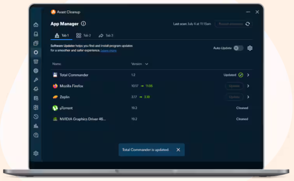This screenshot has height=181, width=294.
Task: Open Auto-Update settings gear icon
Action: 250,48
